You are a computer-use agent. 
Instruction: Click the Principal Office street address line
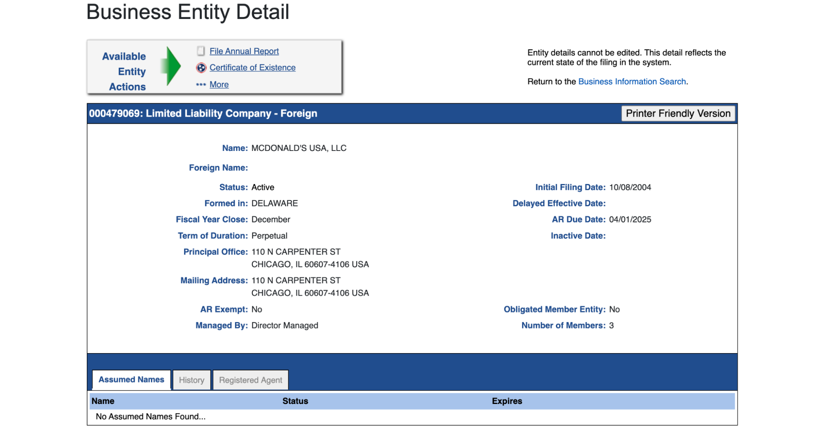pyautogui.click(x=296, y=252)
